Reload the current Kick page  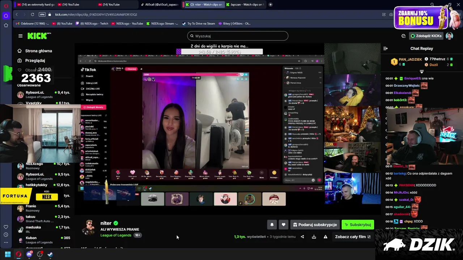tap(33, 14)
